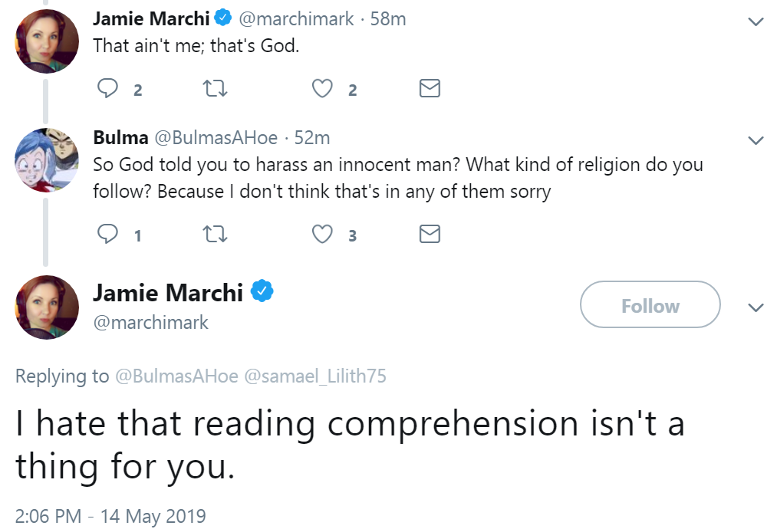
Task: Click Jamie Marchi's avatar on the top tweet
Action: [47, 41]
